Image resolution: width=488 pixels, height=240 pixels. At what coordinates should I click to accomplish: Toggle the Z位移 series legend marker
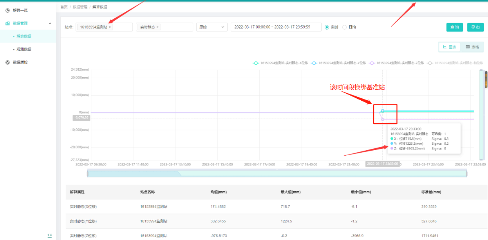pos(372,63)
